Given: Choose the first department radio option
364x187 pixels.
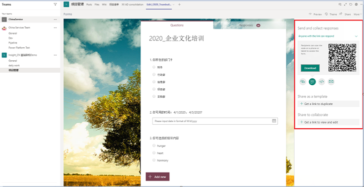Looking at the screenshot, I should [x=154, y=67].
